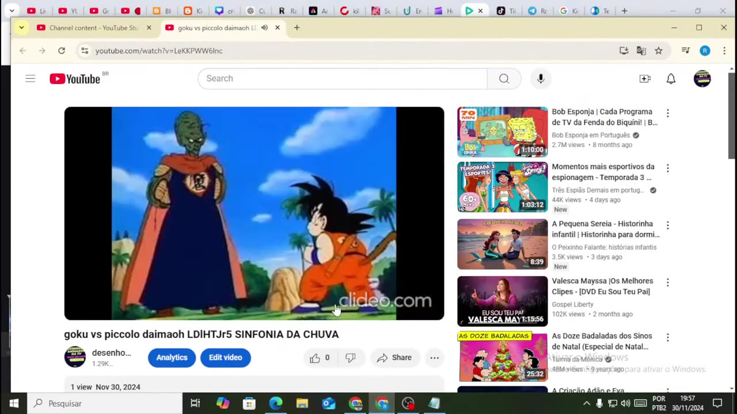The width and height of the screenshot is (737, 414).
Task: Launch Microsoft Edge from the taskbar
Action: click(x=276, y=403)
